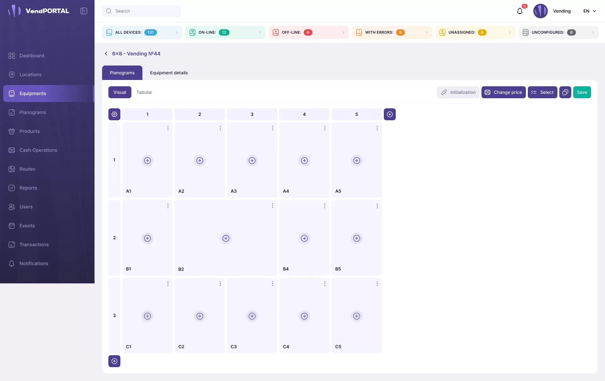Collapse the sidebar with the panel icon
This screenshot has width=605, height=381.
[84, 11]
